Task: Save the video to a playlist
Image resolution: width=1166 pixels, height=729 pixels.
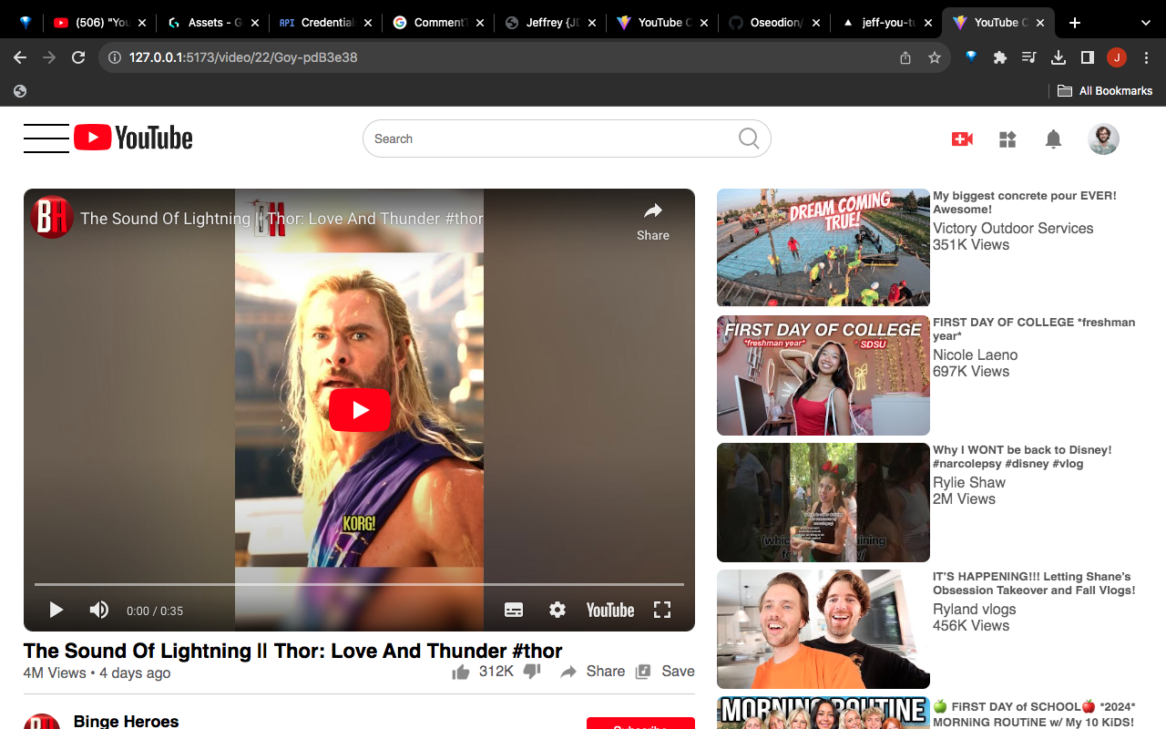Action: coord(665,672)
